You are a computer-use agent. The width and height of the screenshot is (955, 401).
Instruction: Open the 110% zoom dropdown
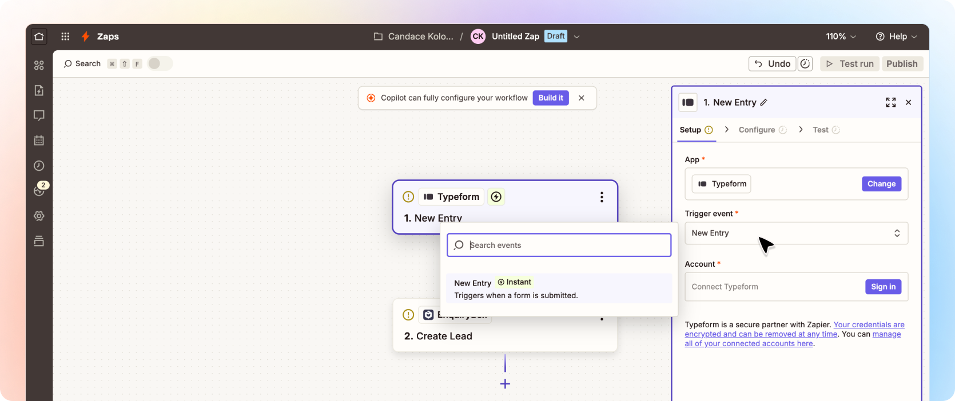click(x=841, y=37)
